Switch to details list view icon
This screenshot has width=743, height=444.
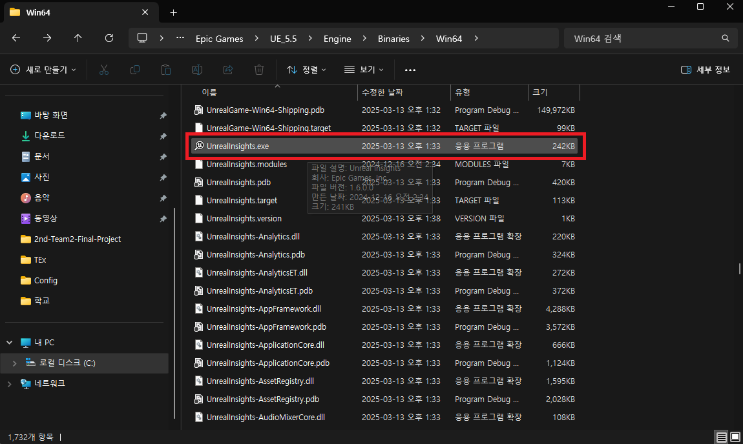point(721,437)
